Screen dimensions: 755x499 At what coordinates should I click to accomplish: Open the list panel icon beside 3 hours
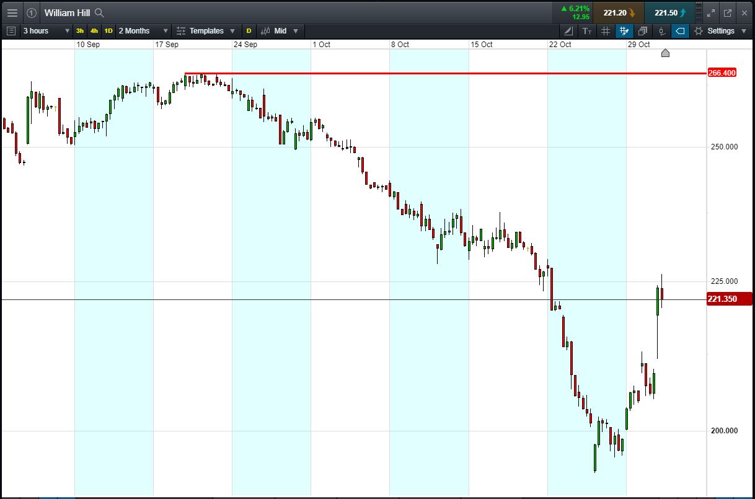[x=11, y=30]
